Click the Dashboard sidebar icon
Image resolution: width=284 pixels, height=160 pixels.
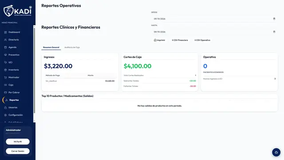pos(5,32)
